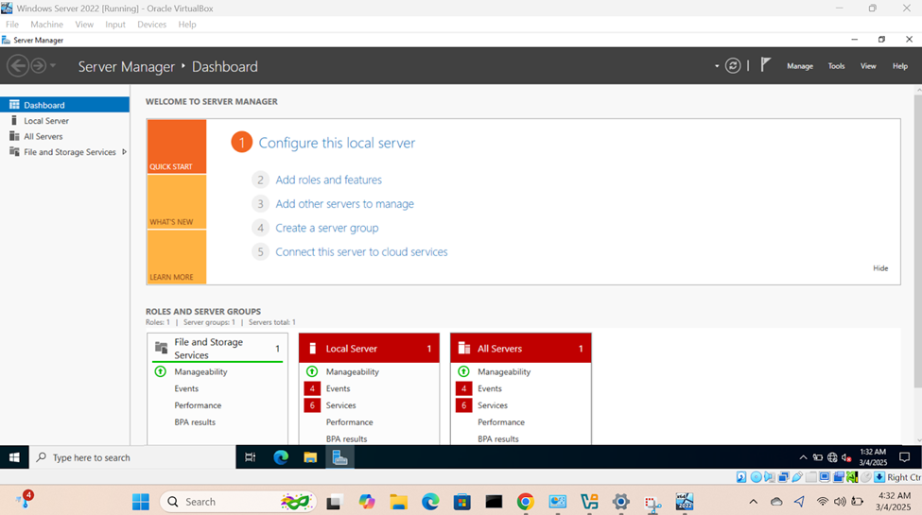The width and height of the screenshot is (922, 515).
Task: Click the Server Manager vertical scrollbar
Action: [918, 241]
